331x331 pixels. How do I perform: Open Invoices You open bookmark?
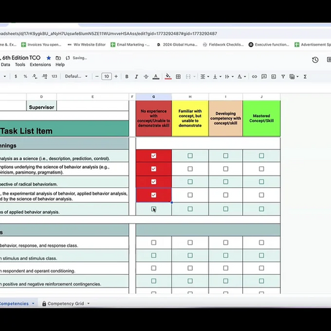click(41, 44)
